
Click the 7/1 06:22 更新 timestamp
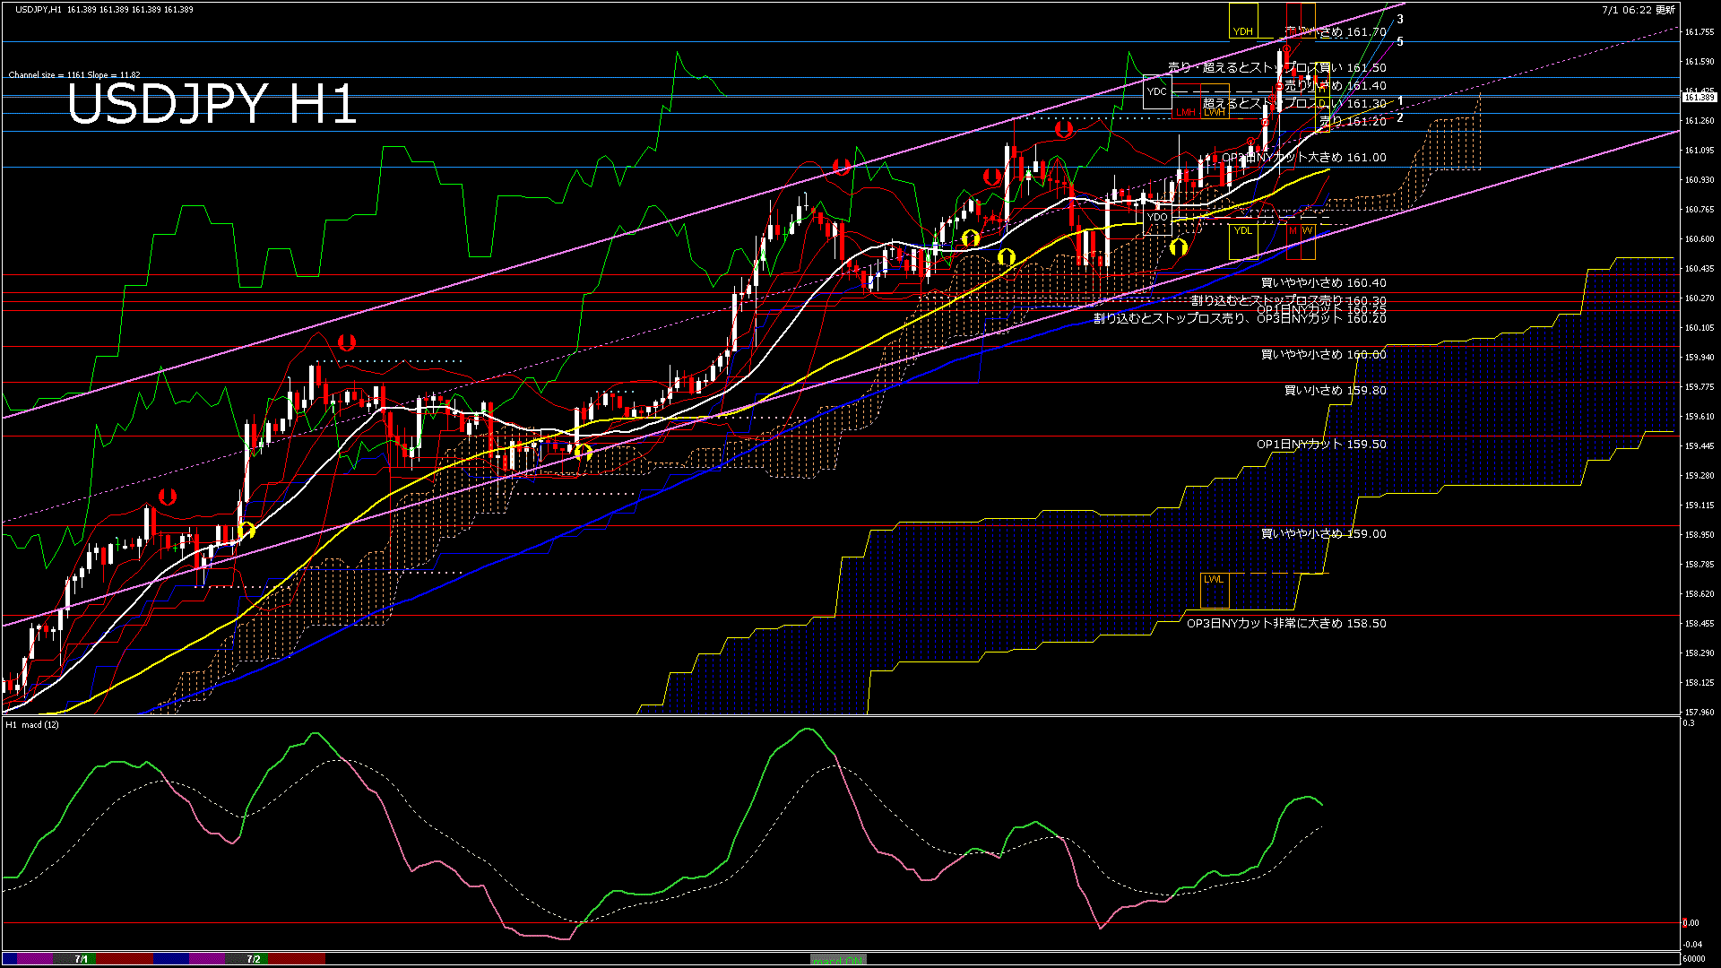[1638, 9]
